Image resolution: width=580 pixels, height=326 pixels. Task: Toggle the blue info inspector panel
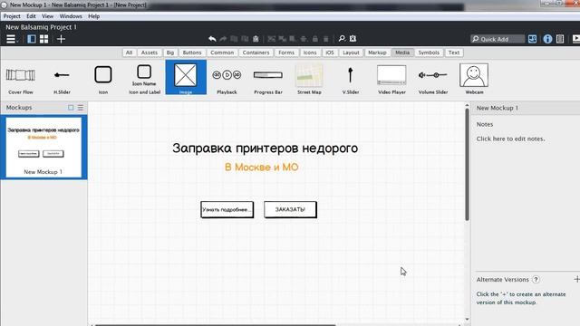[x=547, y=39]
